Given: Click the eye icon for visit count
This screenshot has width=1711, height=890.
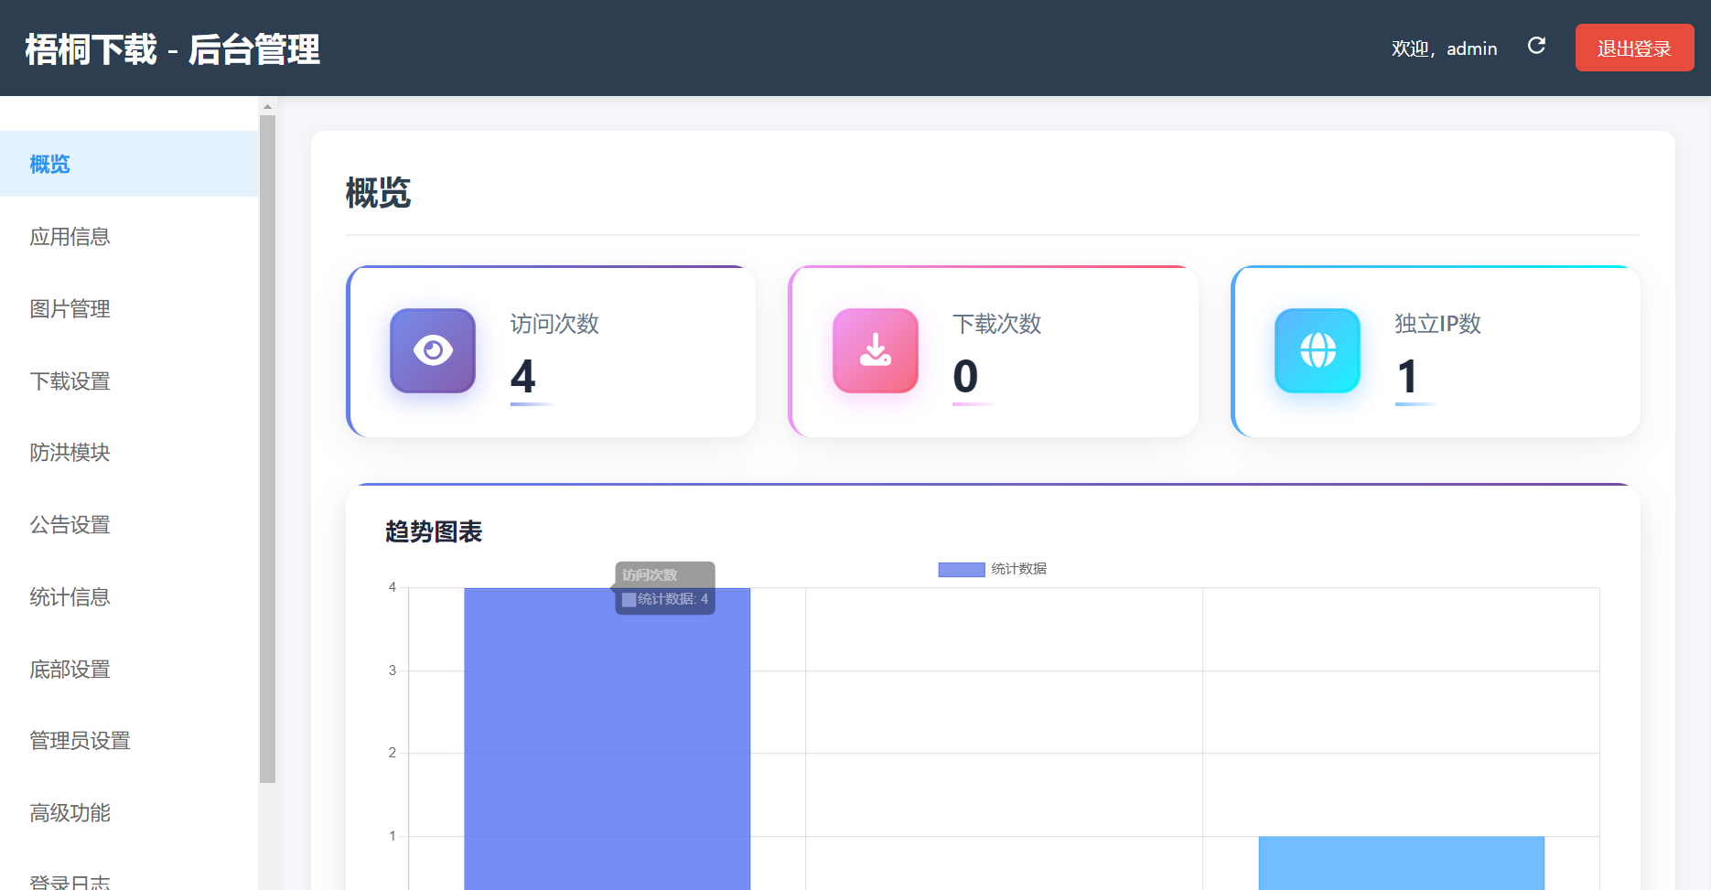Looking at the screenshot, I should (x=433, y=350).
